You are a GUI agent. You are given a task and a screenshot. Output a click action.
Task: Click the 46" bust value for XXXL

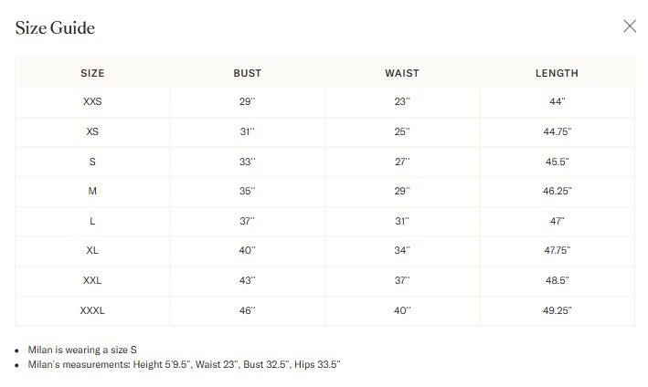[x=247, y=310]
